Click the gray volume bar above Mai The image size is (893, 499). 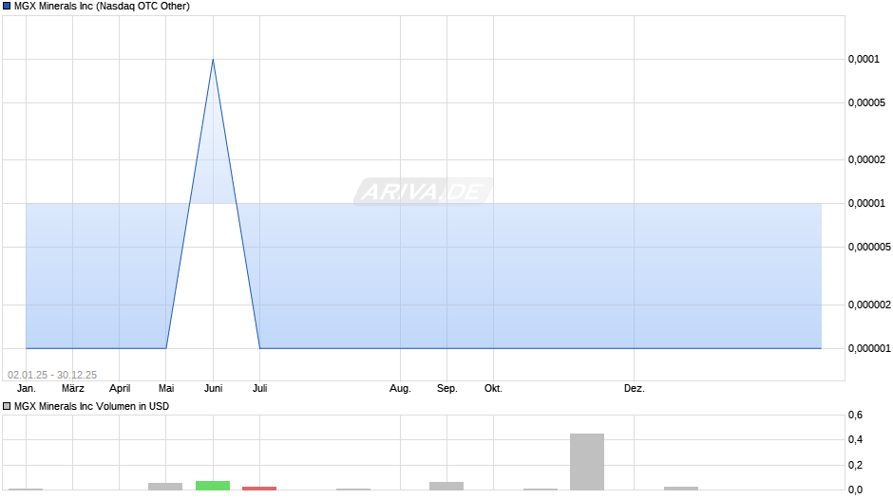point(165,487)
